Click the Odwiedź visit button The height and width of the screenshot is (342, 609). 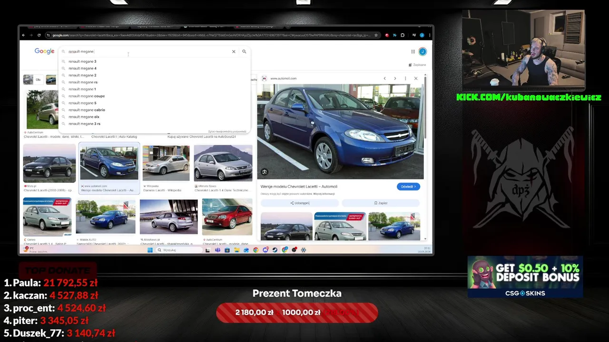(x=408, y=187)
